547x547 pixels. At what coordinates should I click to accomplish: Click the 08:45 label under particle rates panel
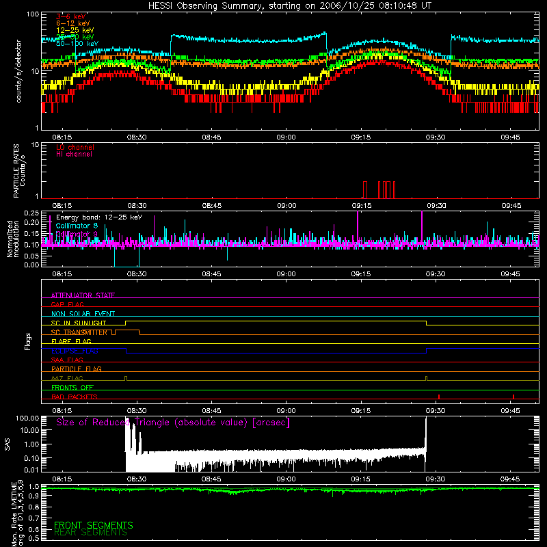(212, 206)
